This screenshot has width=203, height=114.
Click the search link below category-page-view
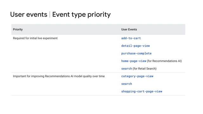pyautogui.click(x=127, y=84)
